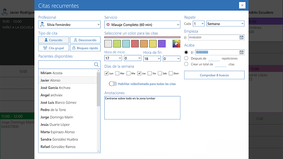Viewport: 283px width, 159px height.
Task: Choose the Bloqueo rápido option
Action: [85, 48]
